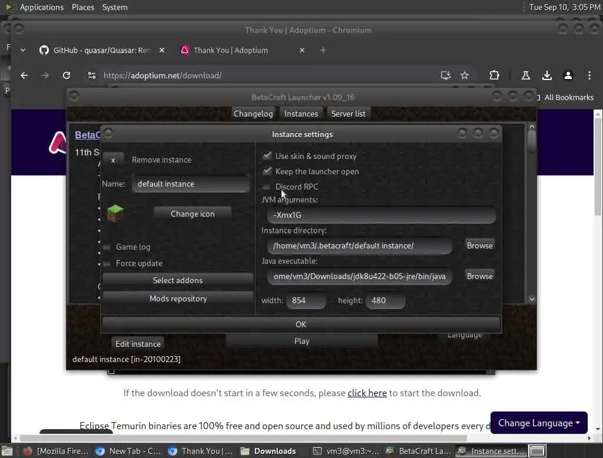Click scroll up arrow in launcher changelog

(532, 127)
